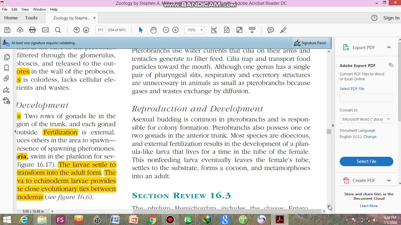This screenshot has width=401, height=225.
Task: Open signatures pen side panel
Action: coord(7,90)
